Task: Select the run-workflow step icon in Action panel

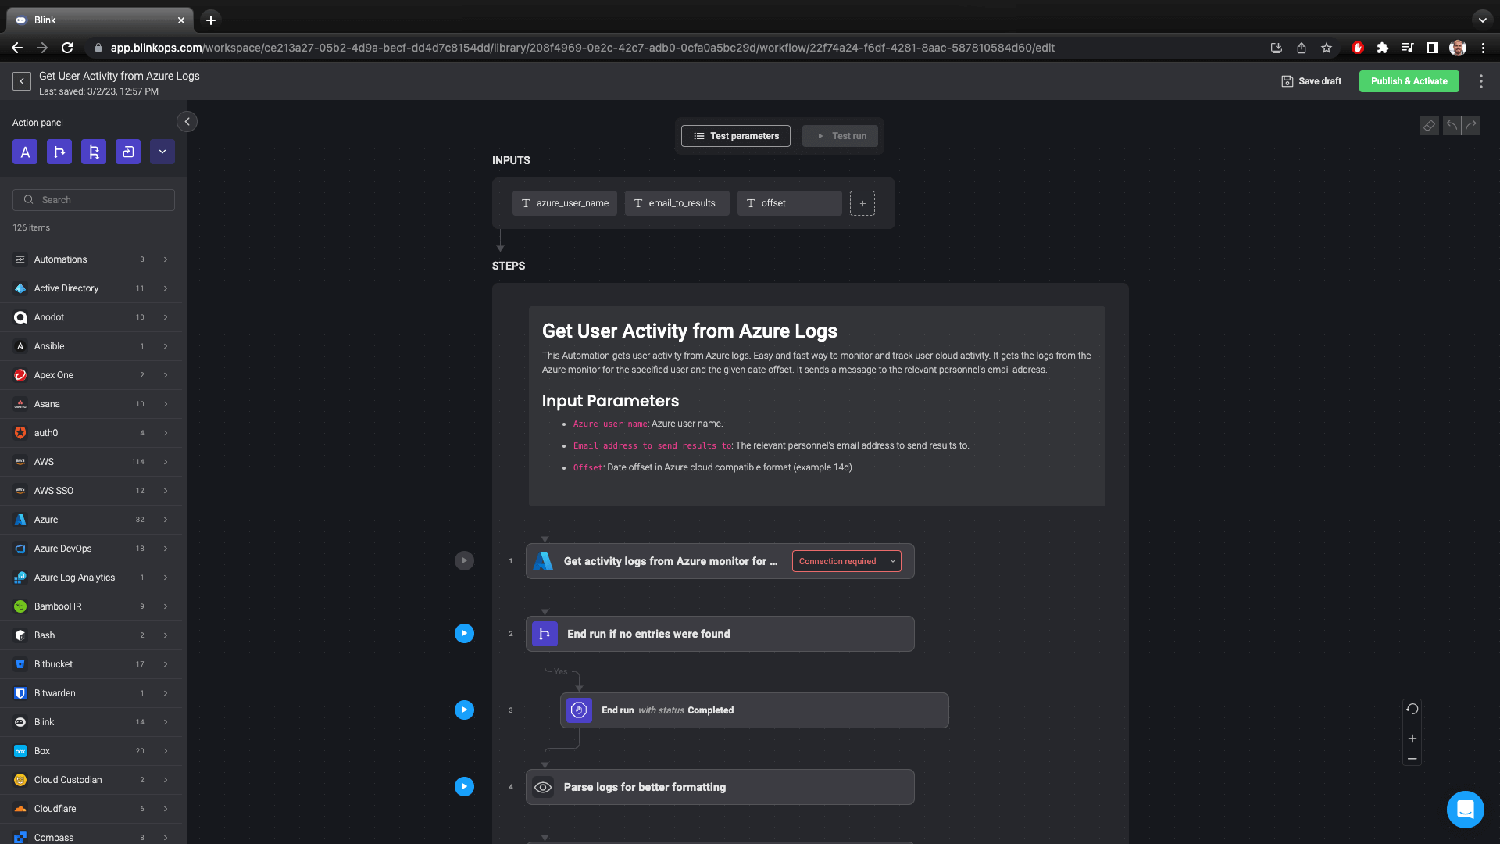Action: tap(128, 152)
